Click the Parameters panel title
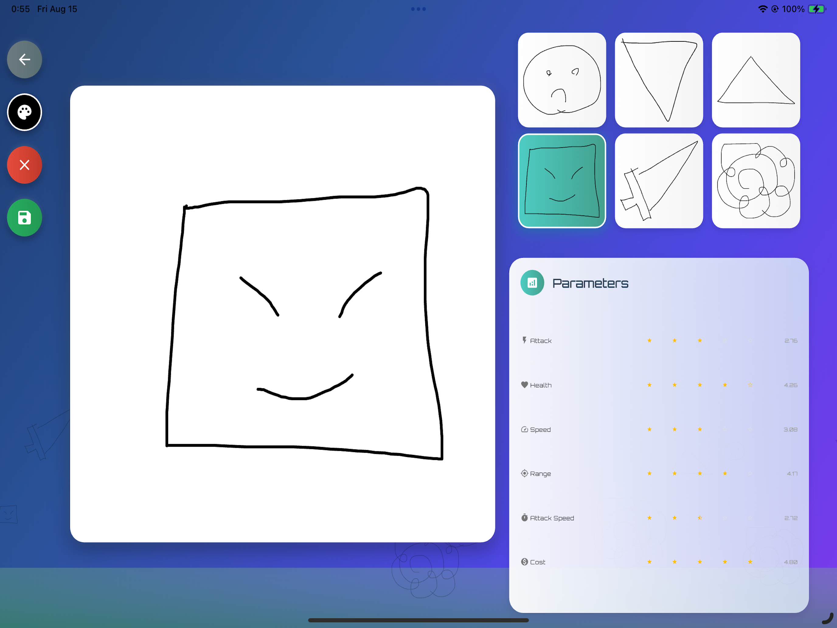The width and height of the screenshot is (837, 628). pyautogui.click(x=590, y=283)
